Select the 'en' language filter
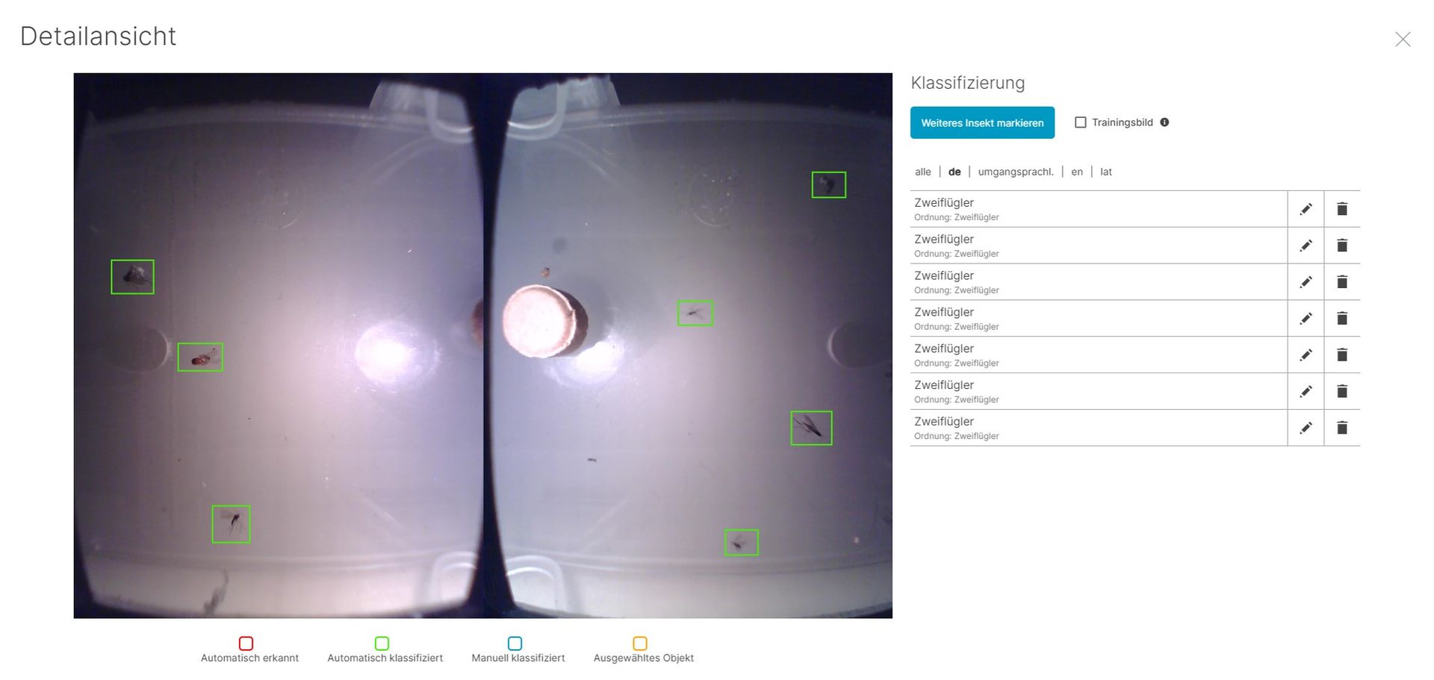Screen dimensions: 1434x680 1076,172
